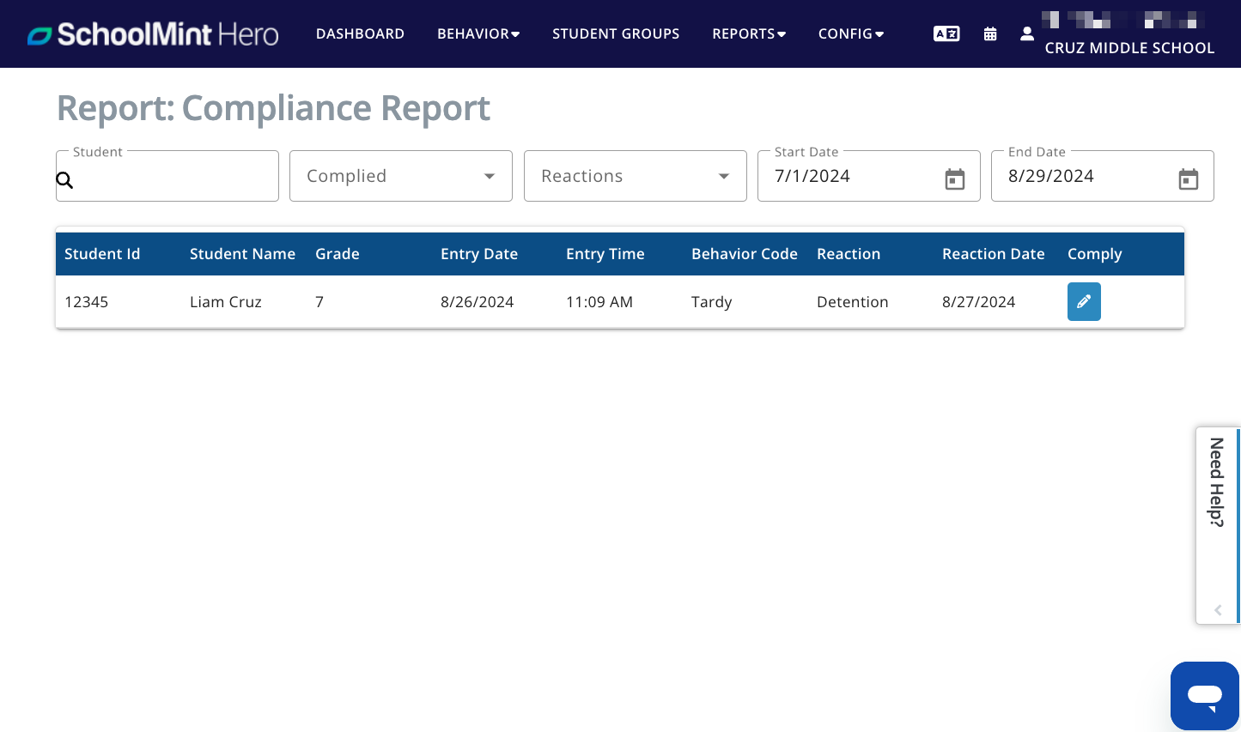Open the Behavior menu

[478, 33]
